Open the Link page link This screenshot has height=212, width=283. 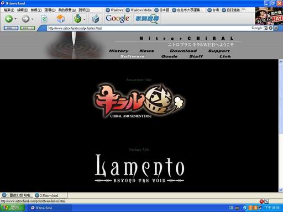(225, 56)
